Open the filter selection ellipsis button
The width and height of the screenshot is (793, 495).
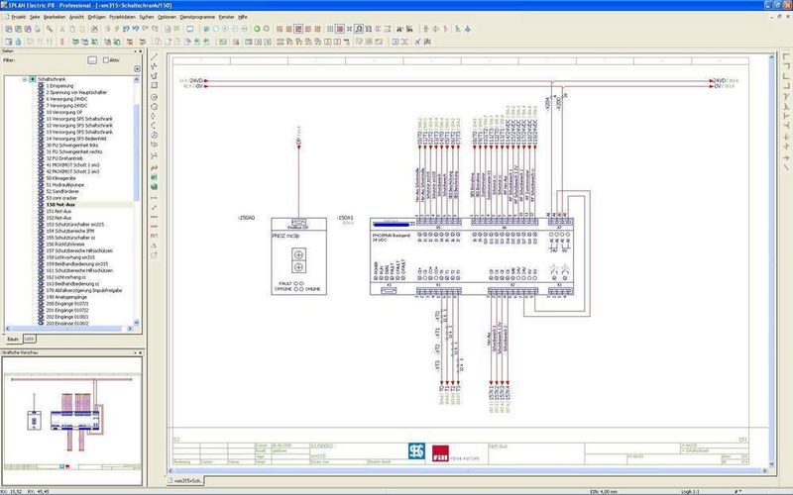coord(92,60)
